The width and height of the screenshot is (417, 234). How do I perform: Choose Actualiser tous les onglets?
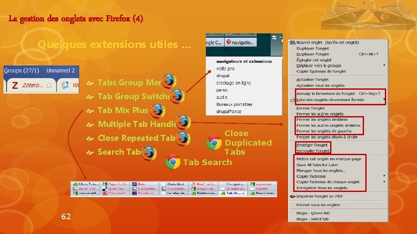(321, 85)
